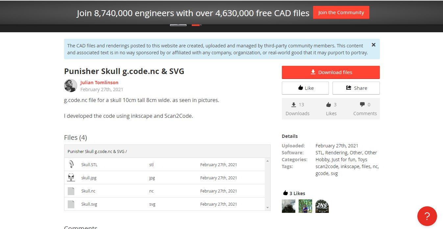This screenshot has width=443, height=229.
Task: Click the Join the Community button
Action: tap(341, 12)
